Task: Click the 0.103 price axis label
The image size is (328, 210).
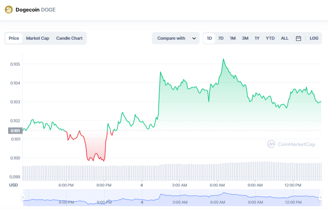Action: coord(15,102)
